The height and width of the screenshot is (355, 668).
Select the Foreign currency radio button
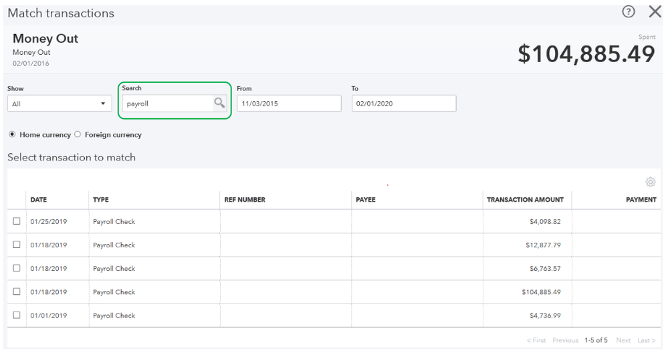(78, 134)
